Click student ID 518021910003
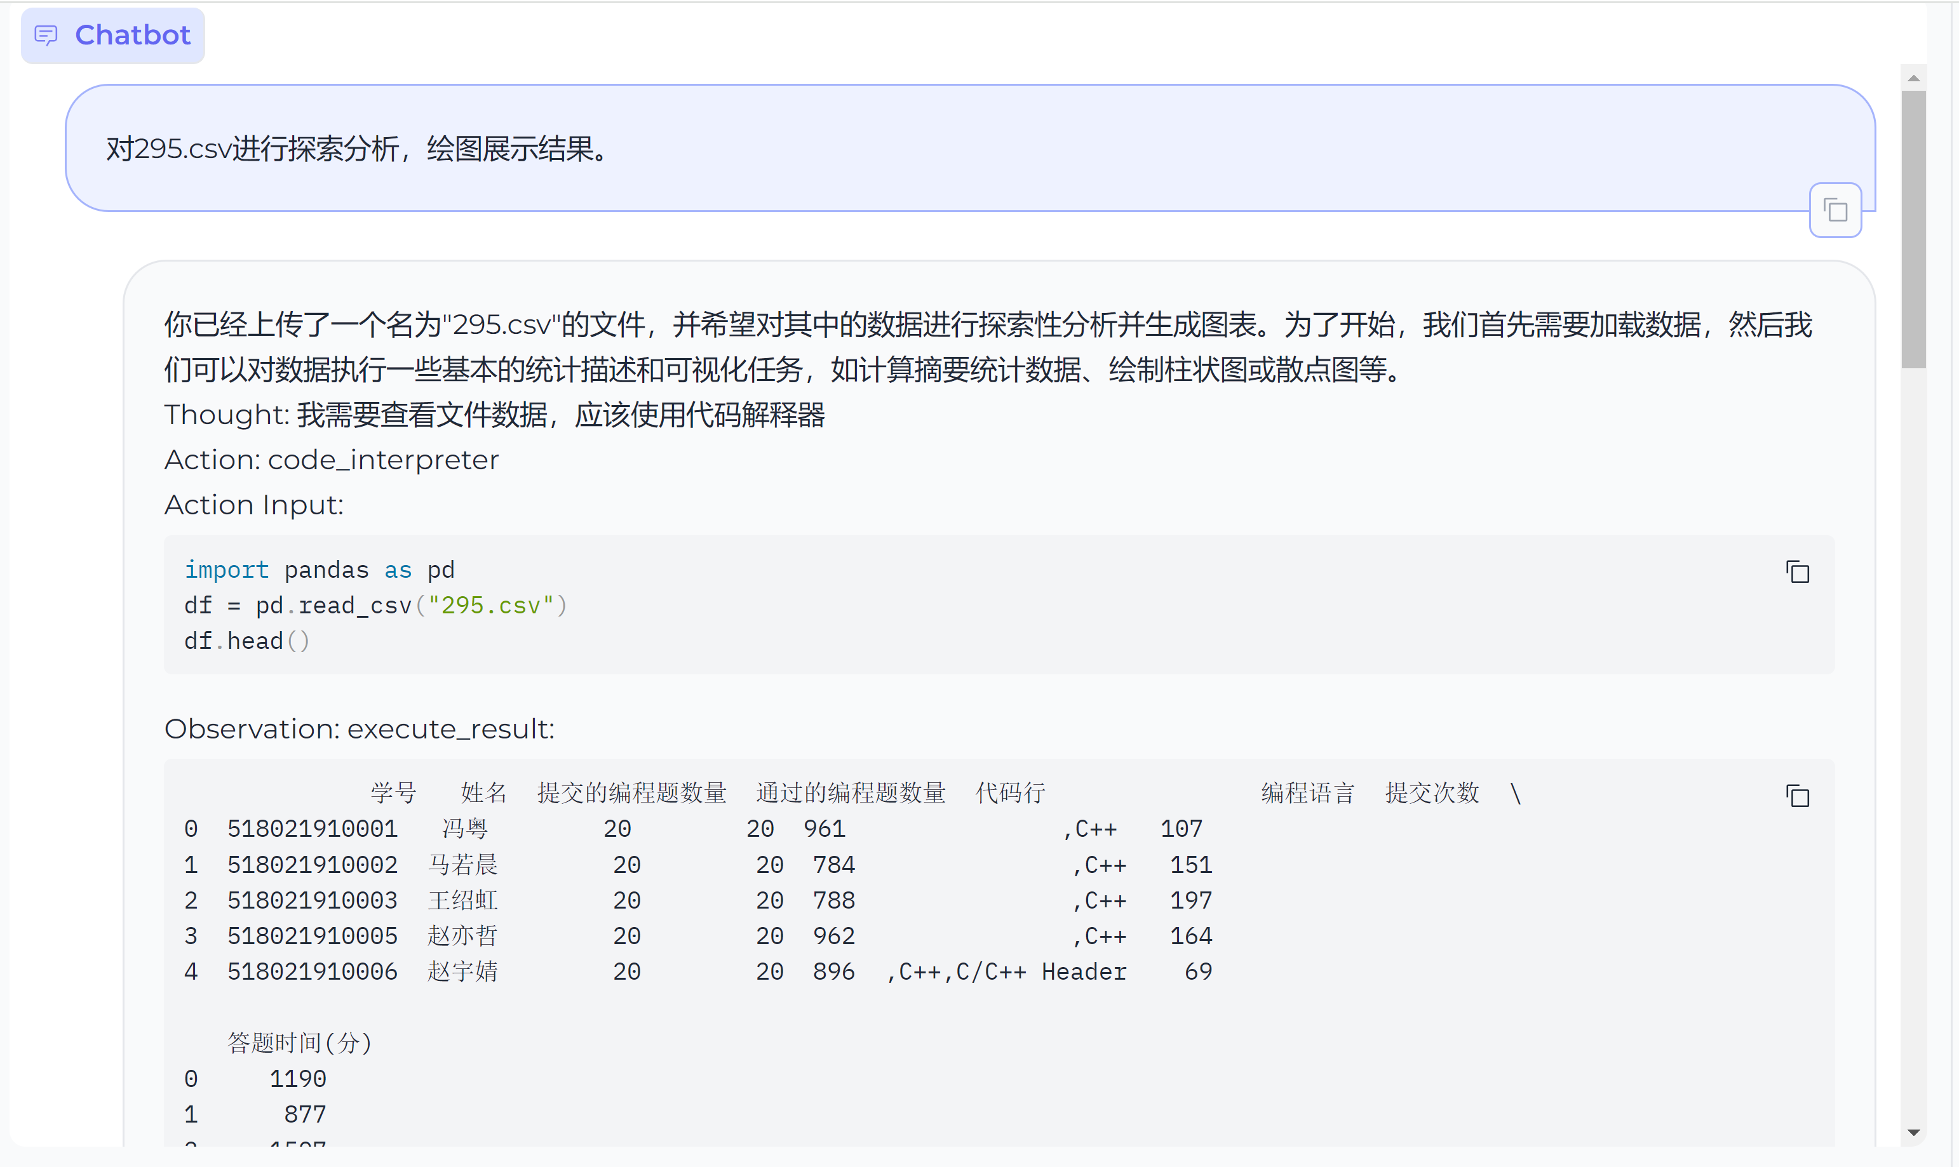This screenshot has height=1167, width=1959. (313, 900)
